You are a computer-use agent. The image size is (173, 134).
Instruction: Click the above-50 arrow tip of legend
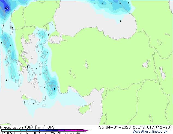(87, 130)
